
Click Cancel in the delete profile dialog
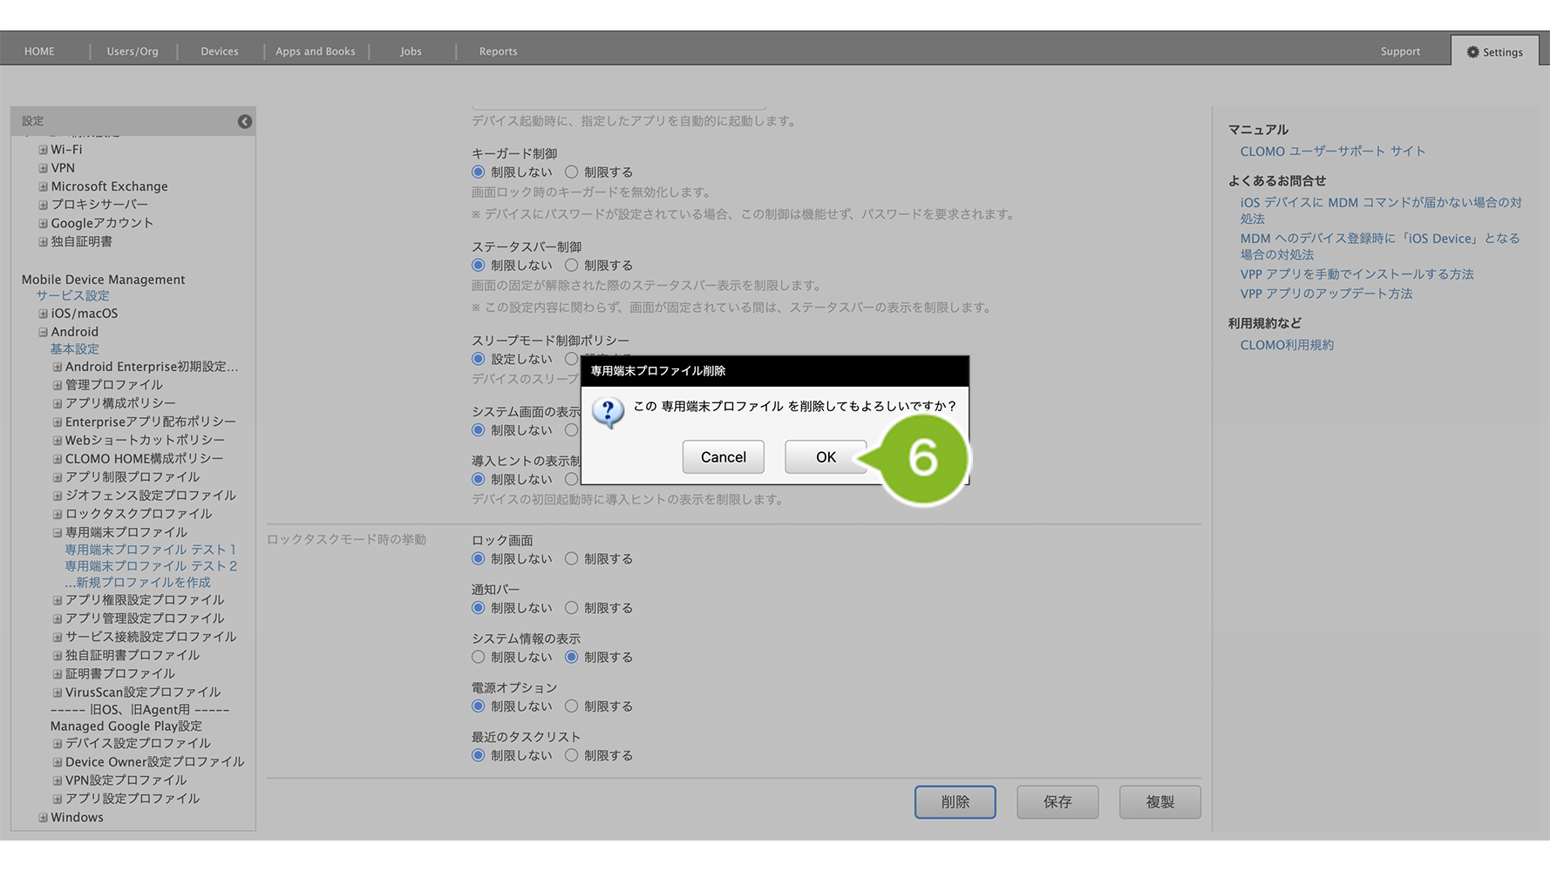point(723,457)
